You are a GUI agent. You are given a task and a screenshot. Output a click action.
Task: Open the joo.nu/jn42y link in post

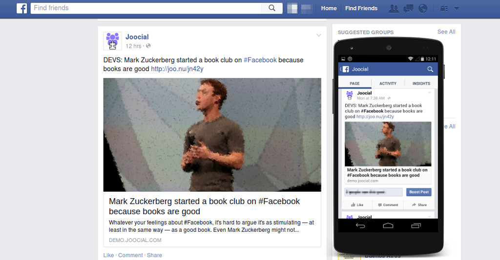point(177,69)
